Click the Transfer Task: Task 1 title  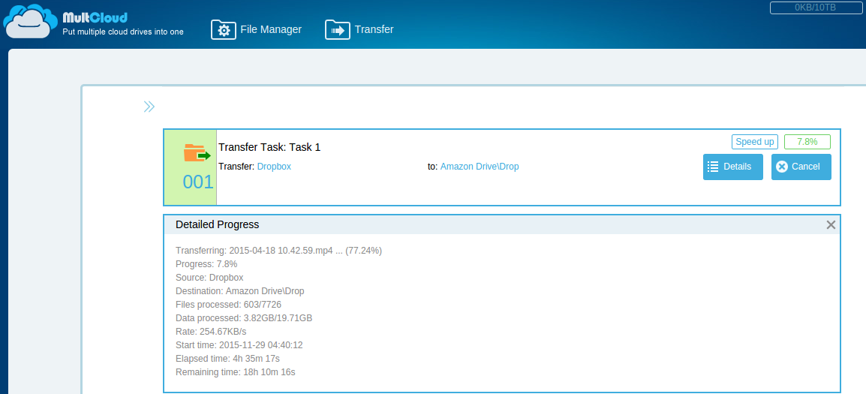click(269, 147)
